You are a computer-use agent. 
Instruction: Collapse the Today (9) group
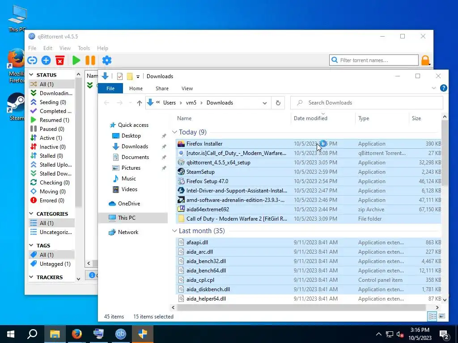click(174, 132)
